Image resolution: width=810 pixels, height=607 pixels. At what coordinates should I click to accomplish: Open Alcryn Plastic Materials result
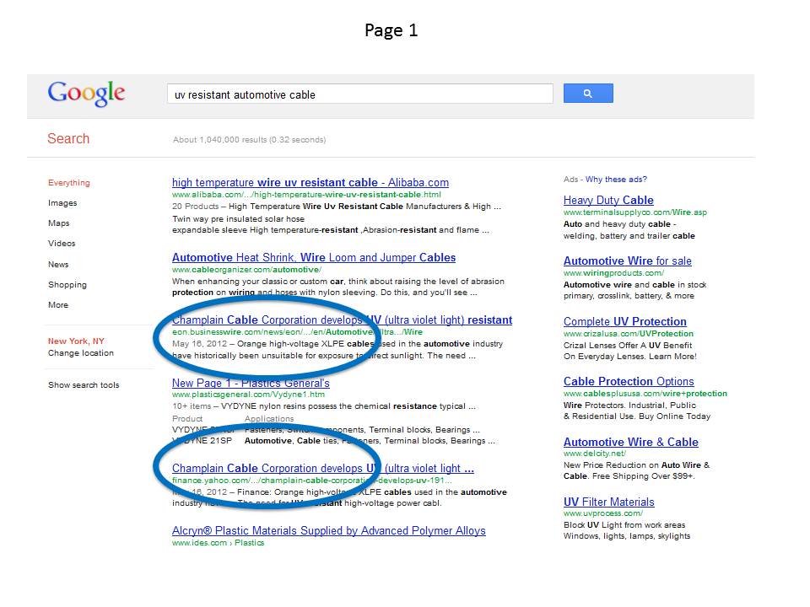point(328,531)
